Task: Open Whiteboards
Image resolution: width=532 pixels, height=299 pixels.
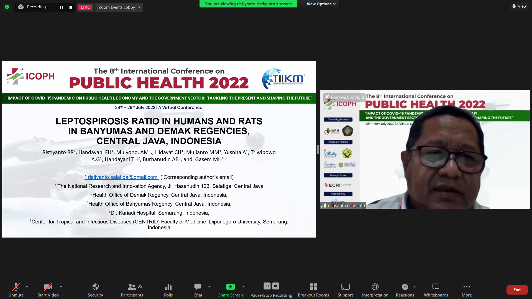Action: tap(436, 290)
